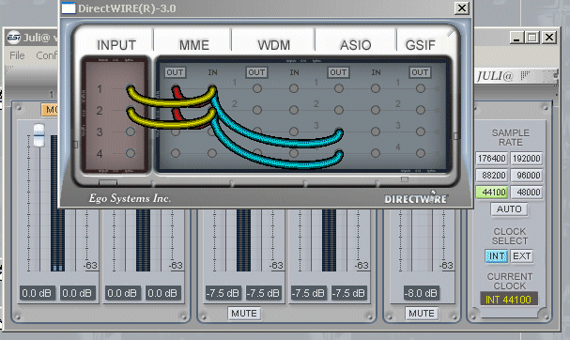The height and width of the screenshot is (340, 570).
Task: Click the white fader knob in Juli@ mixer
Action: coord(39,135)
